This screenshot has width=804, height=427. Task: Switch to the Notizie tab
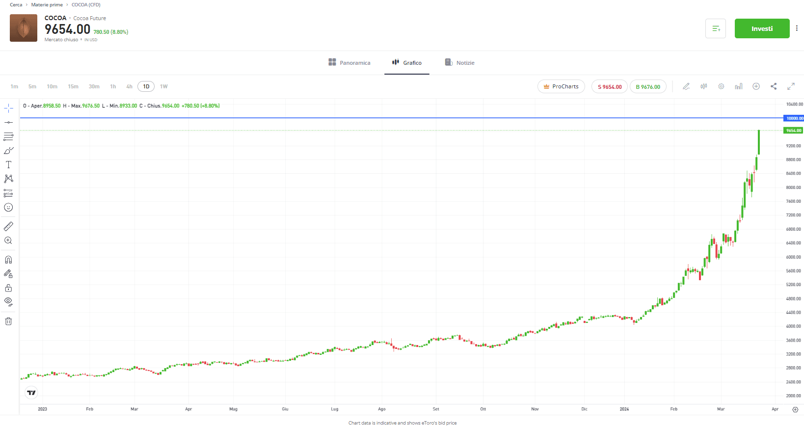coord(460,63)
